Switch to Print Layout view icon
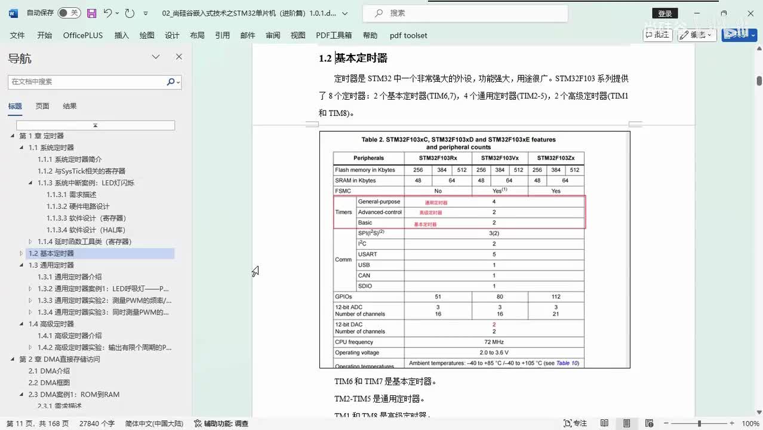This screenshot has height=430, width=763. coord(626,423)
